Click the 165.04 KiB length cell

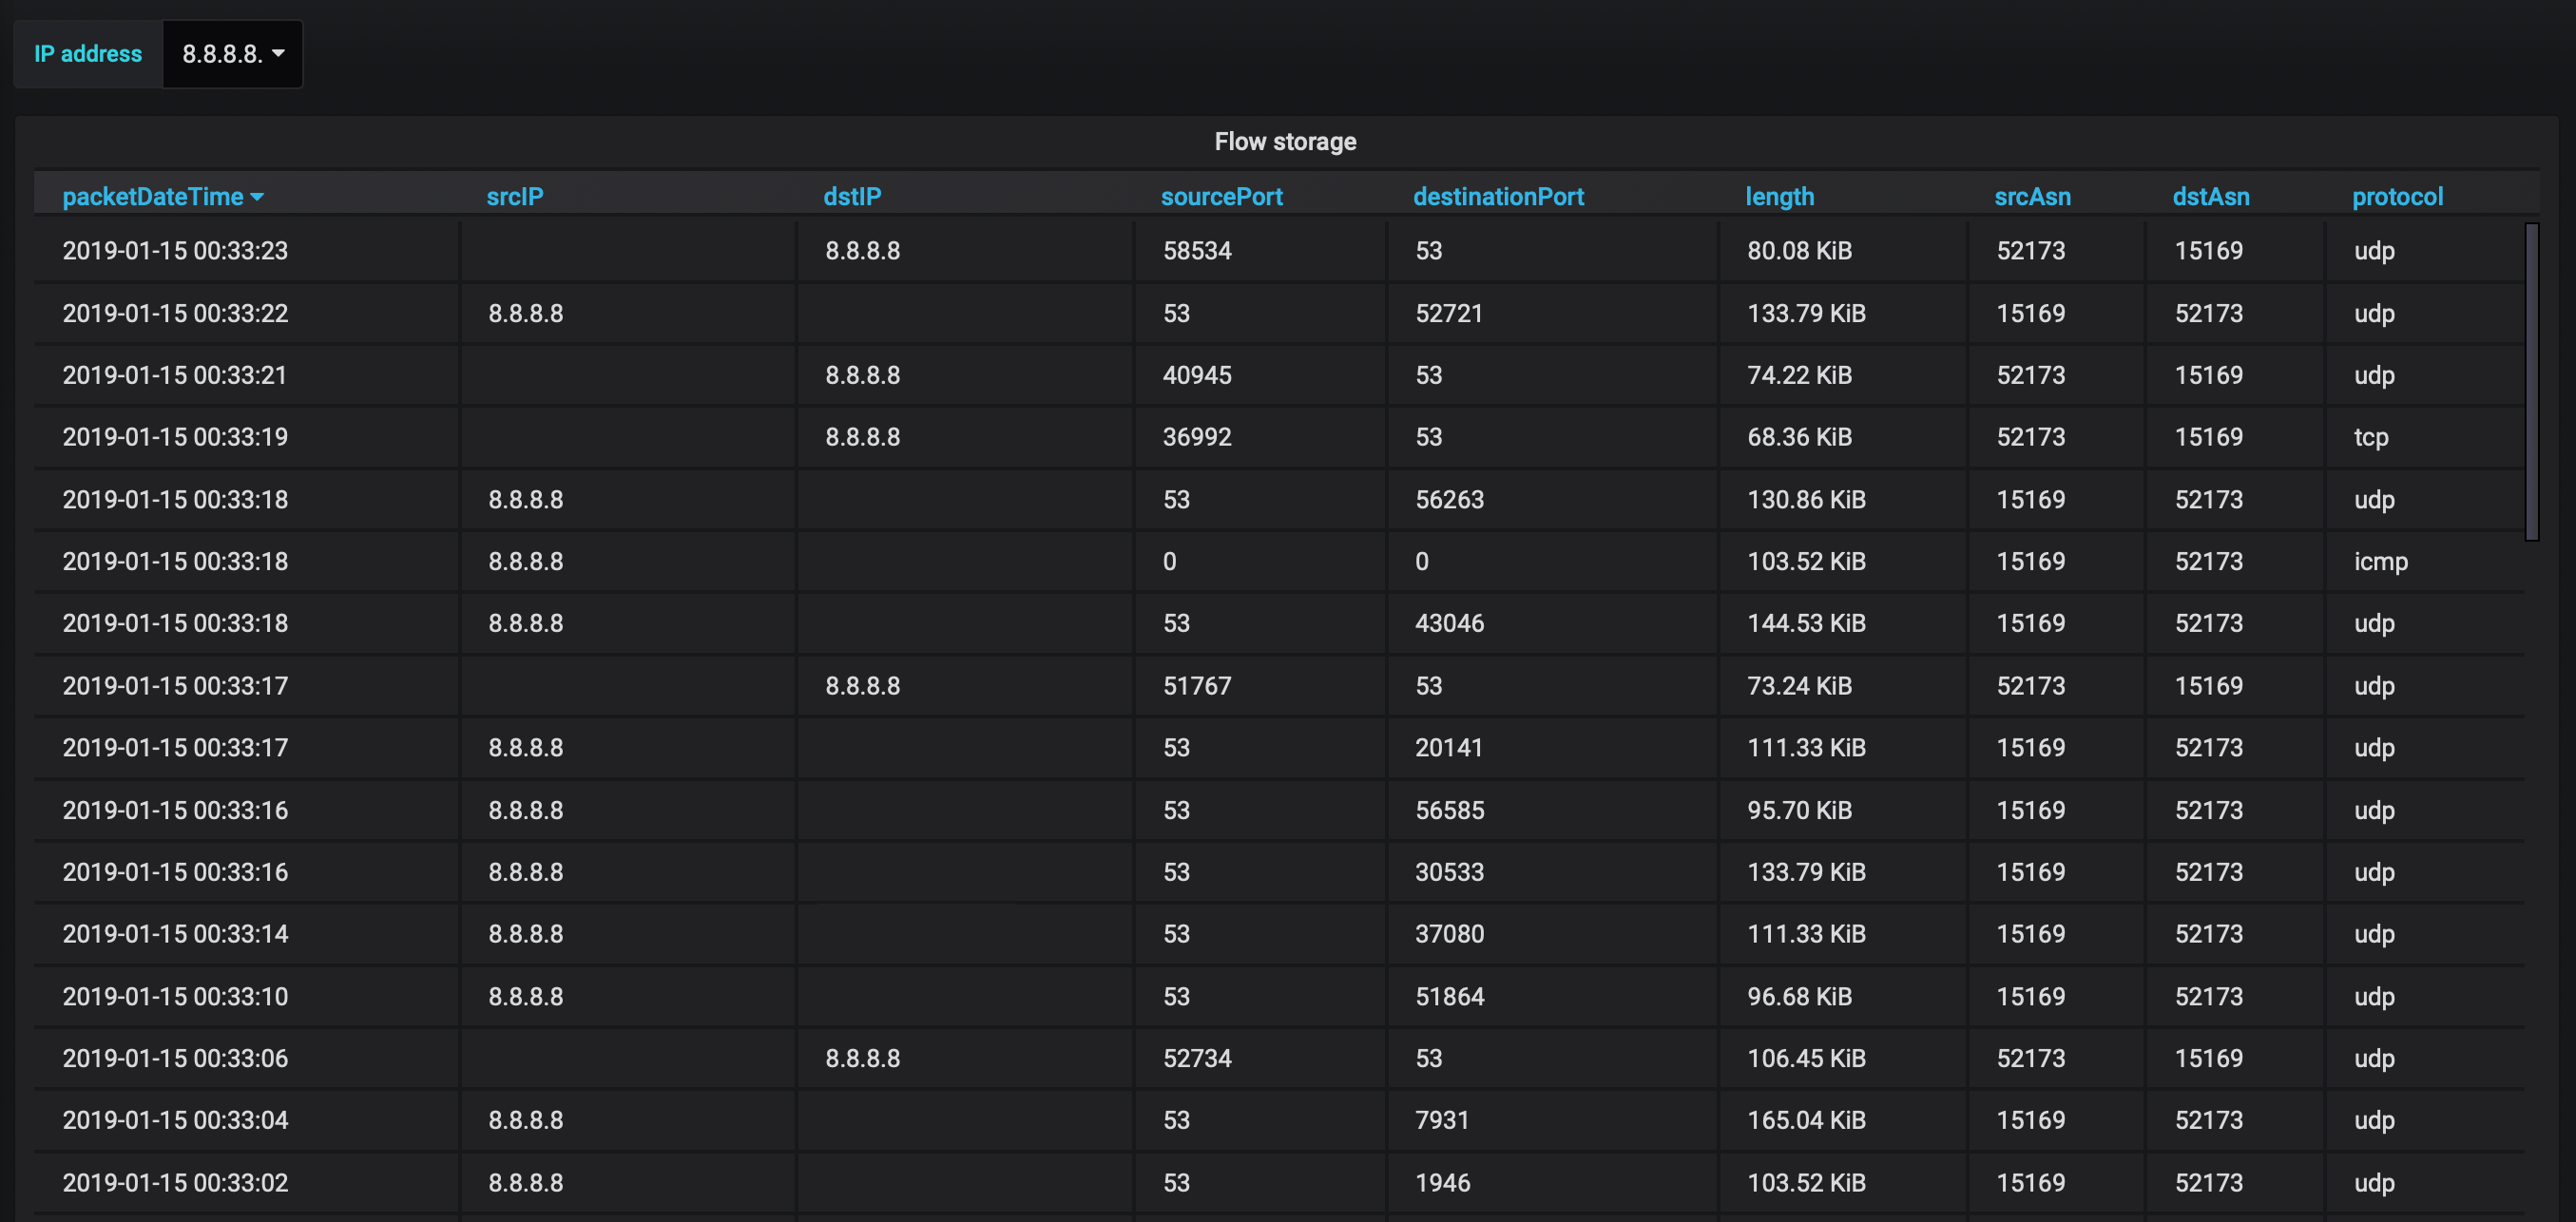click(1805, 1120)
